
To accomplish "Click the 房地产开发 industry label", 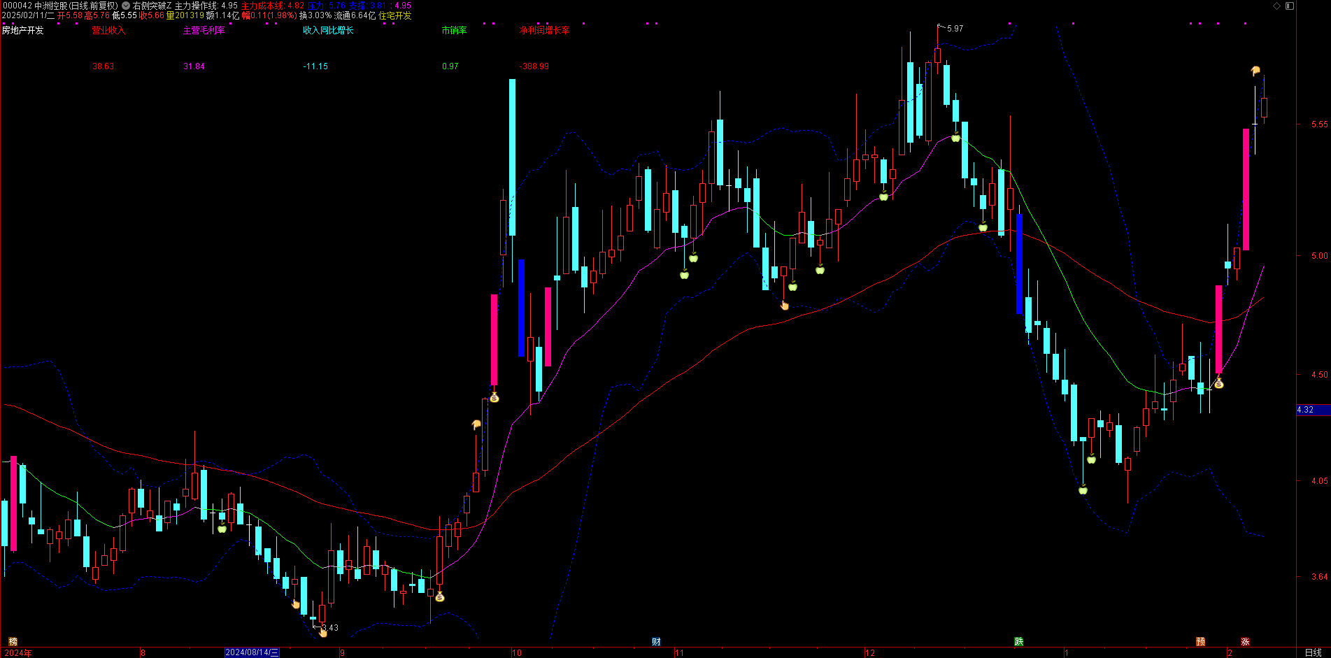I will (x=22, y=30).
